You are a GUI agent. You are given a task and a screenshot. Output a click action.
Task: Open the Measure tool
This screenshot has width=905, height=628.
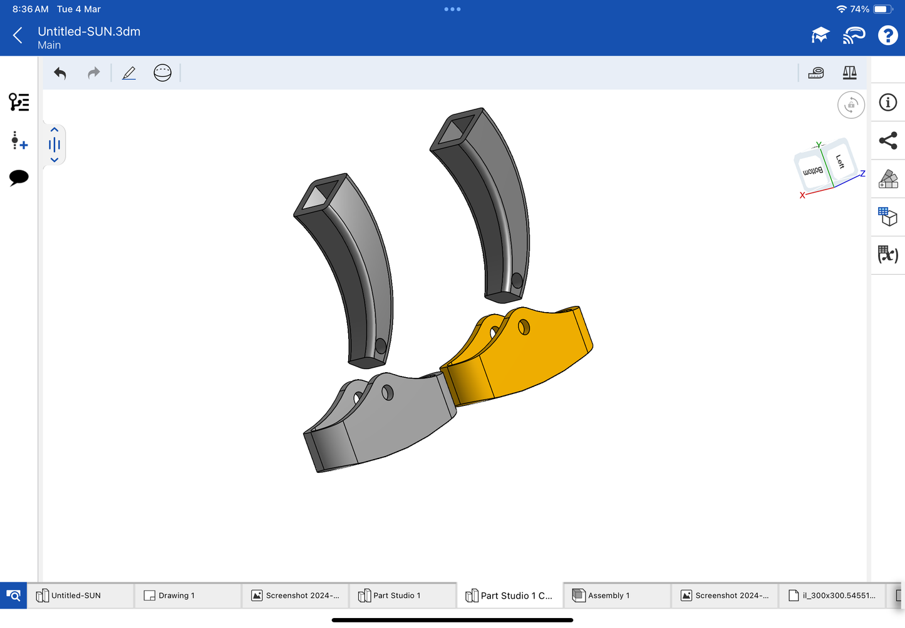point(815,73)
